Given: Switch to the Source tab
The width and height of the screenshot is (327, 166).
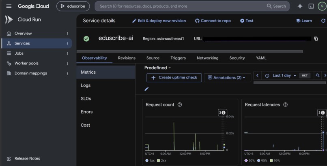Looking at the screenshot, I should tap(153, 58).
